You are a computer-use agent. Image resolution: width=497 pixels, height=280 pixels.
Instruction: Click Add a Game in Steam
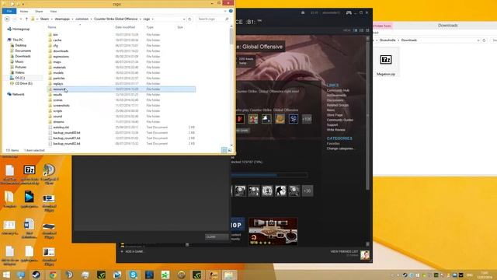click(132, 251)
